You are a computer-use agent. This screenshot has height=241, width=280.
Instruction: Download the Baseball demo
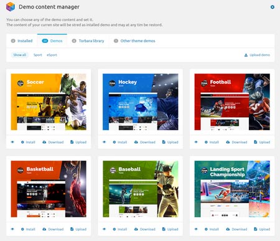coord(145,229)
